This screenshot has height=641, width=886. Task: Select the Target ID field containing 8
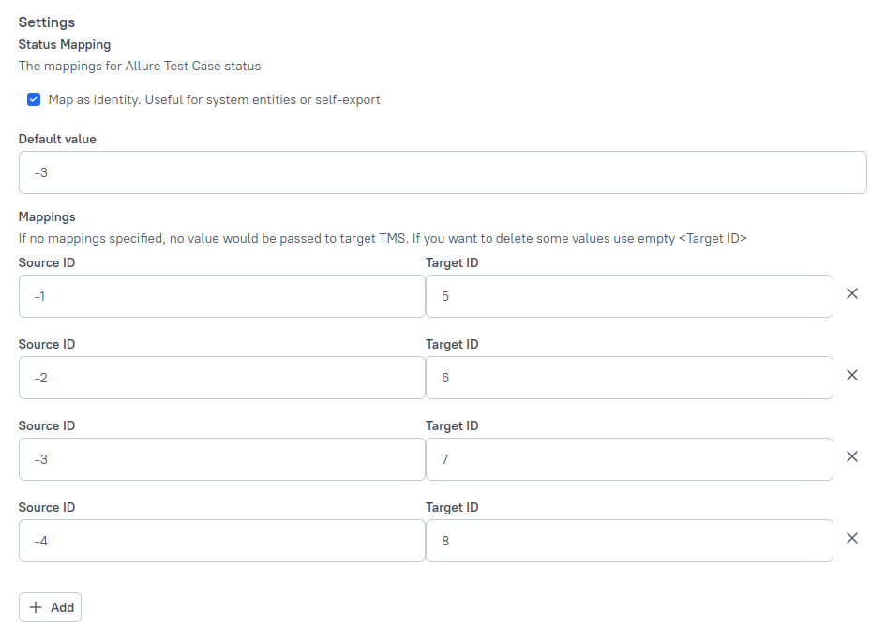click(x=628, y=540)
